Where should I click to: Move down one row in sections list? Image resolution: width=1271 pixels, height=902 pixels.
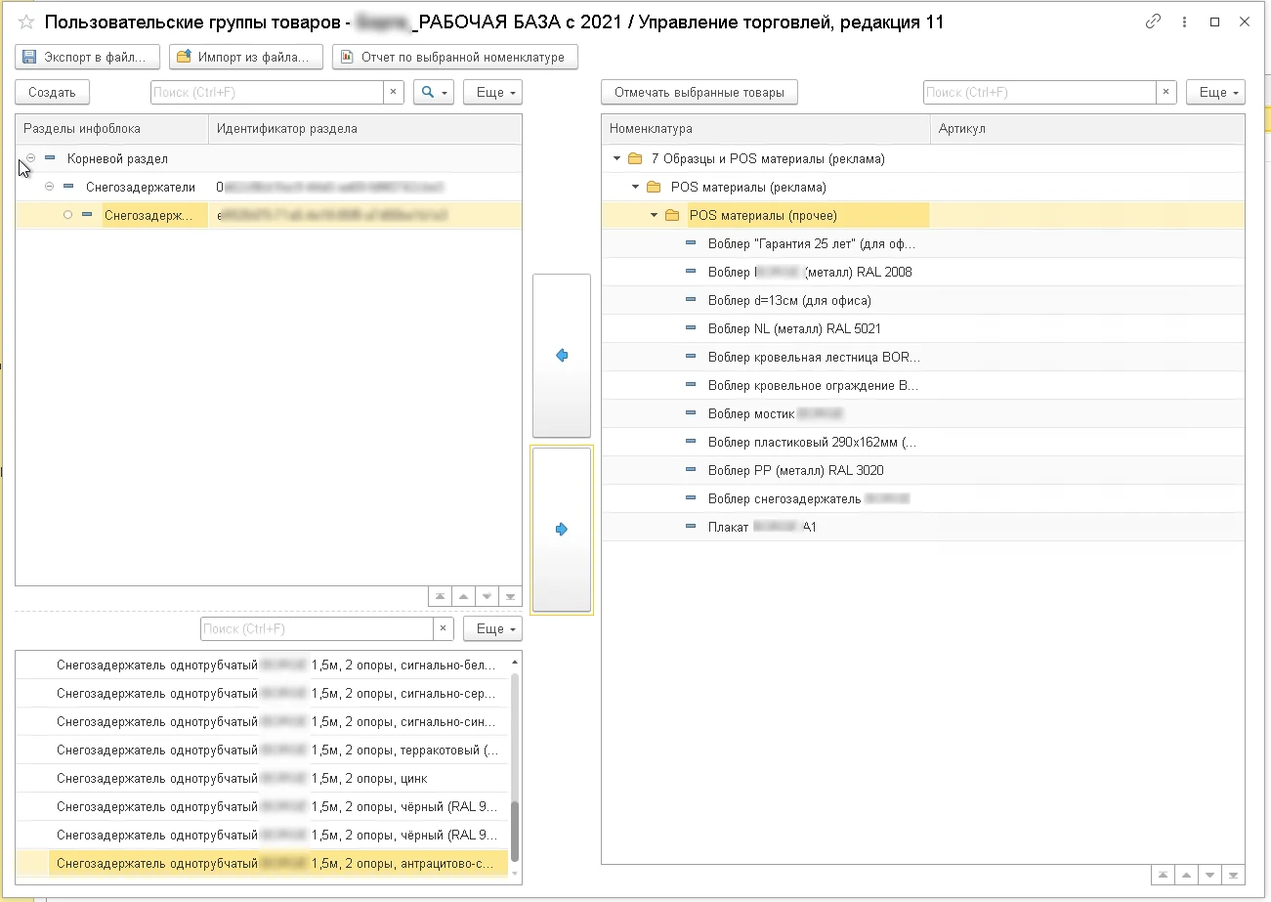coord(487,596)
